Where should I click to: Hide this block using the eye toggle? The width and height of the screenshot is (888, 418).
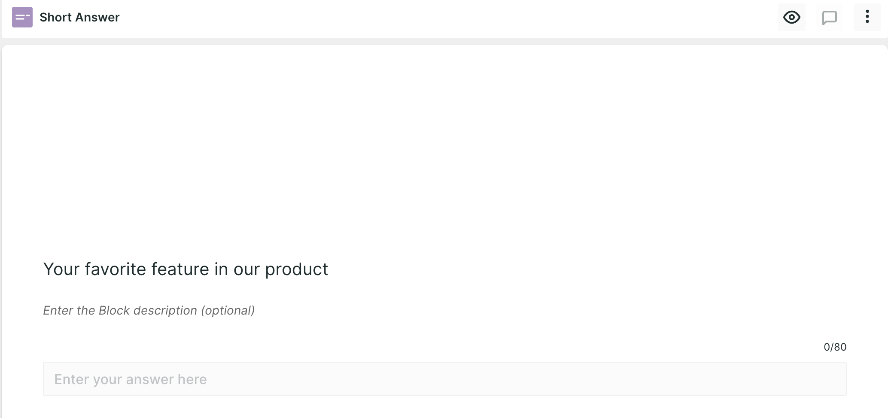point(791,17)
